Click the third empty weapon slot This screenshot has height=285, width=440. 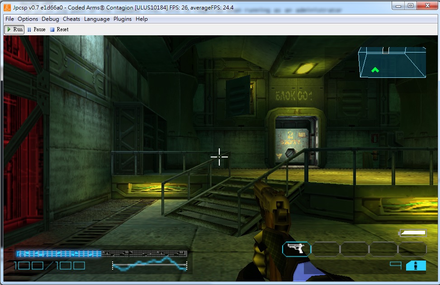[x=355, y=249]
